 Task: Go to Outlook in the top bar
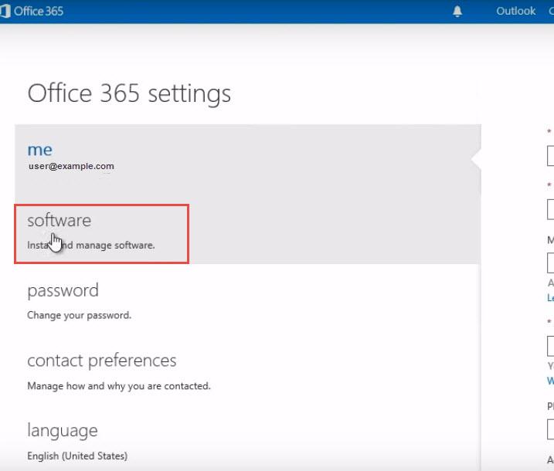515,11
